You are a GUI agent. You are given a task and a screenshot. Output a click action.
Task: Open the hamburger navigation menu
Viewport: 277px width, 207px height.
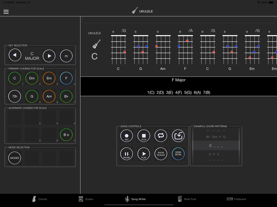[x=6, y=11]
